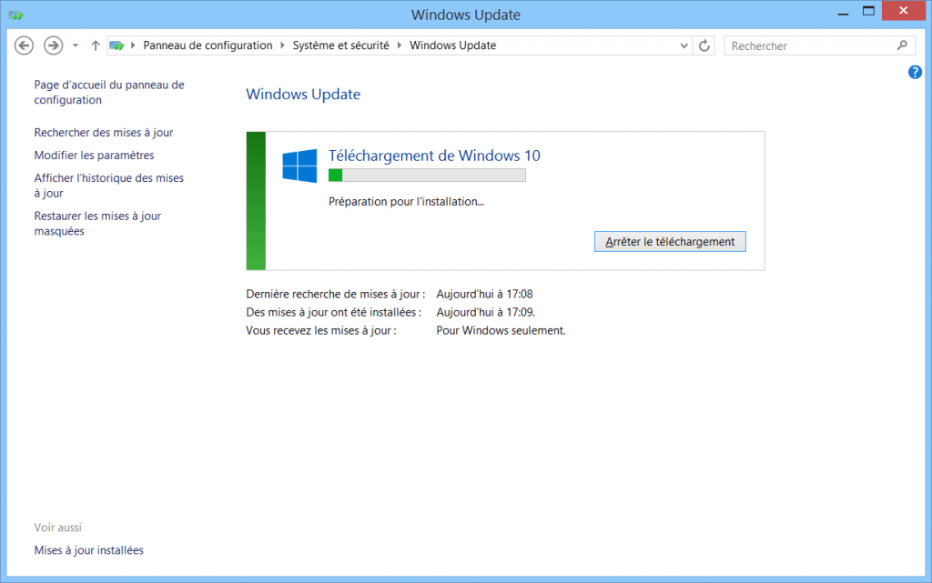Open Système et sécurité breadcrumb
The width and height of the screenshot is (932, 583).
tap(340, 45)
